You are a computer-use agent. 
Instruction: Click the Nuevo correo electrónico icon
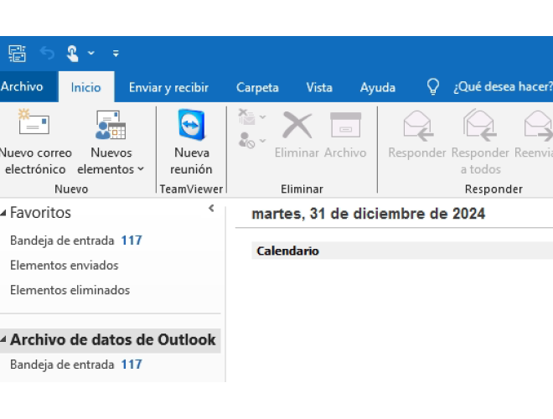(x=34, y=126)
